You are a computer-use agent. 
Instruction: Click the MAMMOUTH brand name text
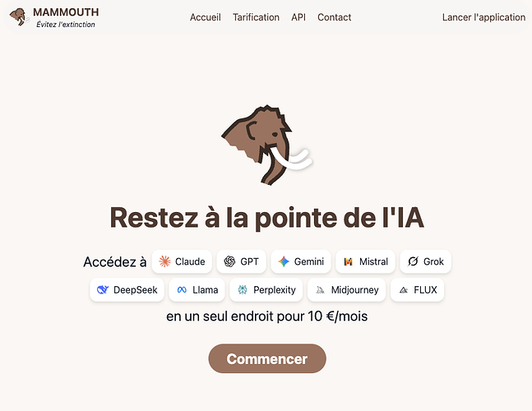pos(66,12)
